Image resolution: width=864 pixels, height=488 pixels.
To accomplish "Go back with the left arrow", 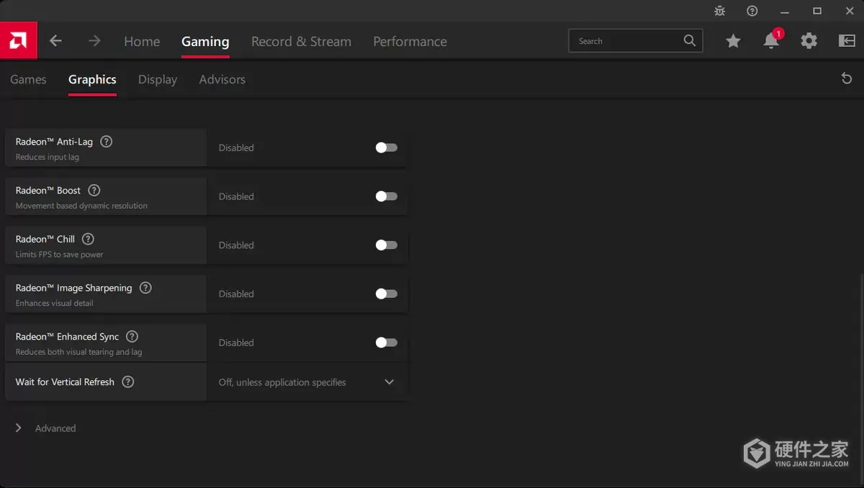I will coord(55,41).
